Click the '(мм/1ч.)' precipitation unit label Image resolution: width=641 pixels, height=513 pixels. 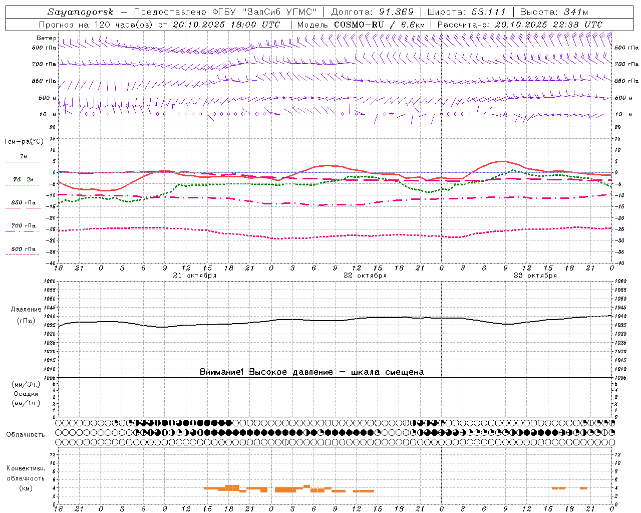[x=26, y=403]
